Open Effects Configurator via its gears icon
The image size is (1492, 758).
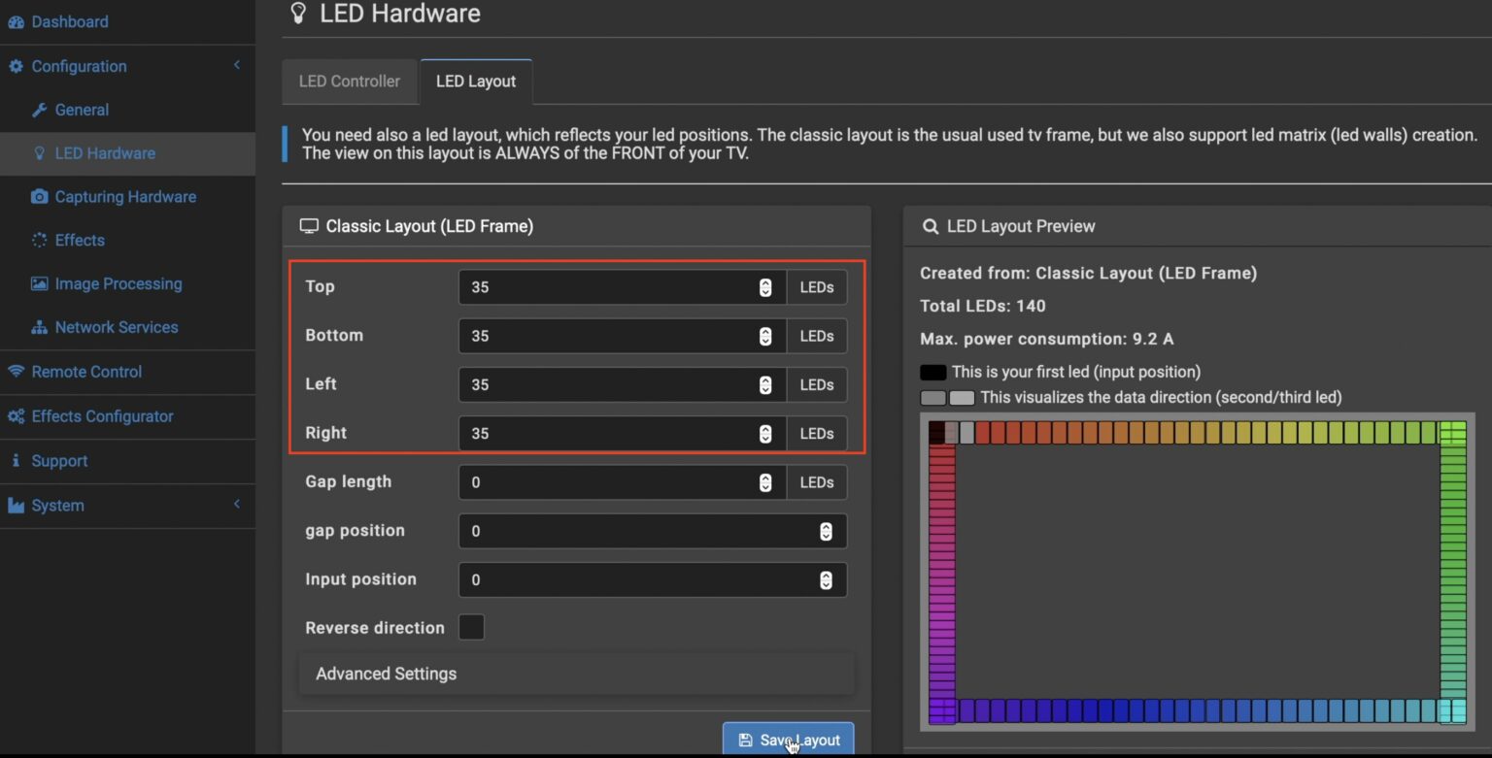(x=16, y=415)
